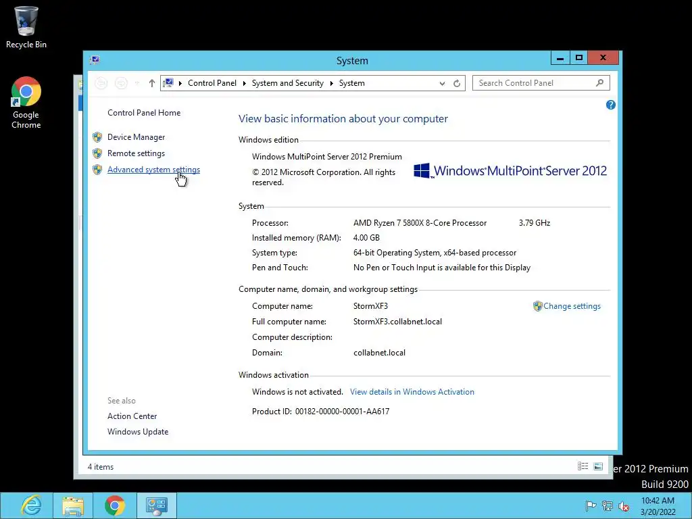Click the search magnifier icon

click(x=600, y=83)
